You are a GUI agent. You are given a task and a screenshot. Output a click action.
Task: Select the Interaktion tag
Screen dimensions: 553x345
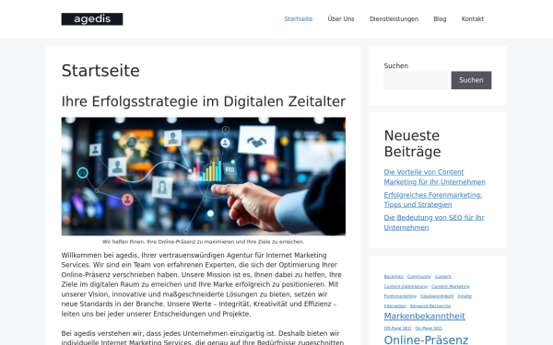click(x=395, y=306)
